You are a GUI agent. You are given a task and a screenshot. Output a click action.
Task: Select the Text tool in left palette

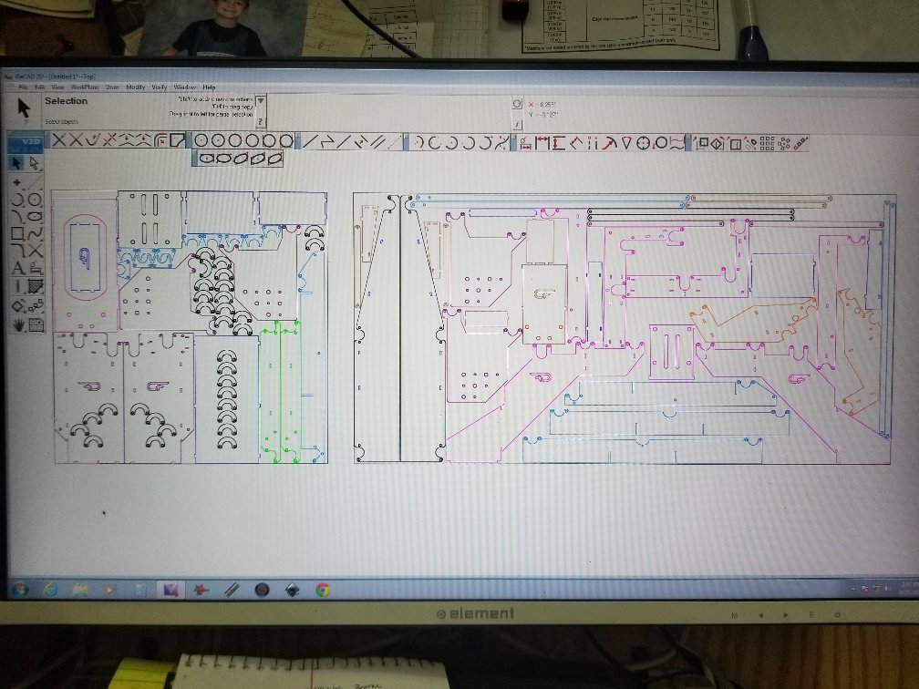pos(17,269)
